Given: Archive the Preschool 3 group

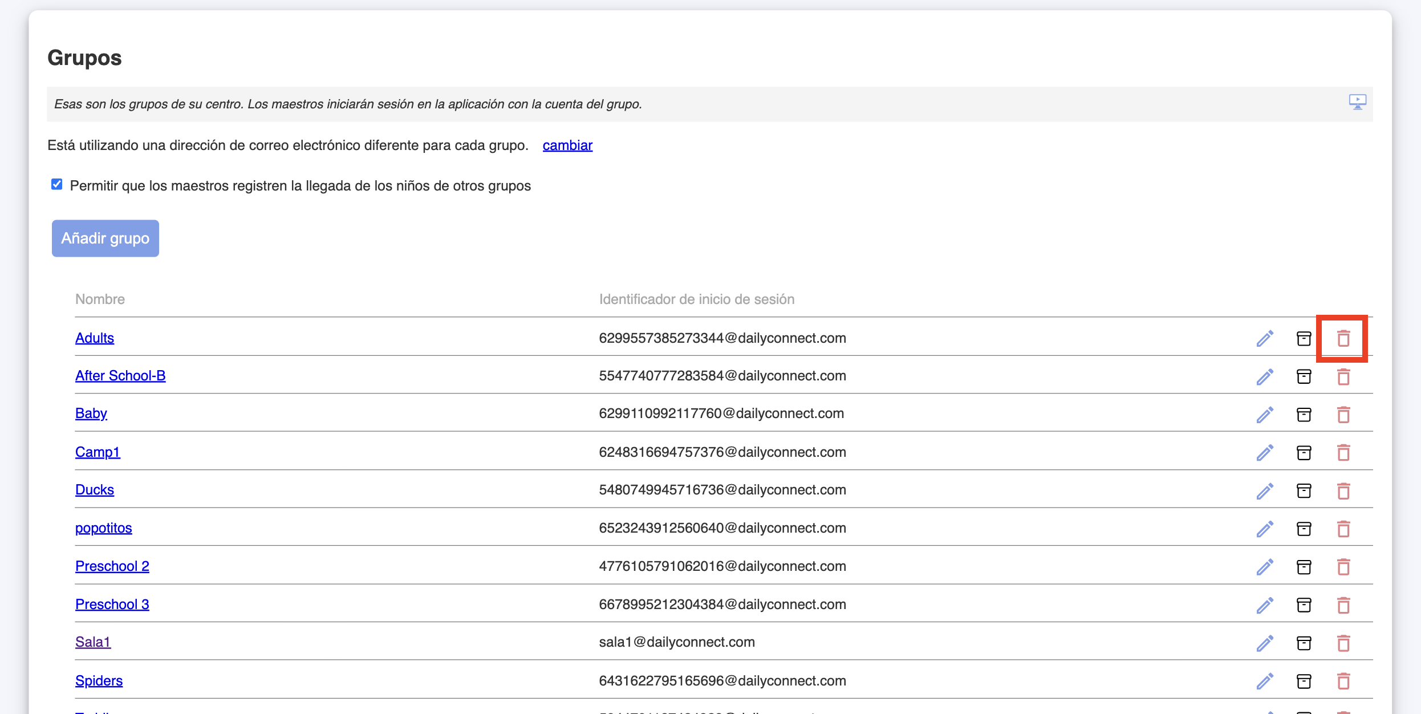Looking at the screenshot, I should 1304,605.
